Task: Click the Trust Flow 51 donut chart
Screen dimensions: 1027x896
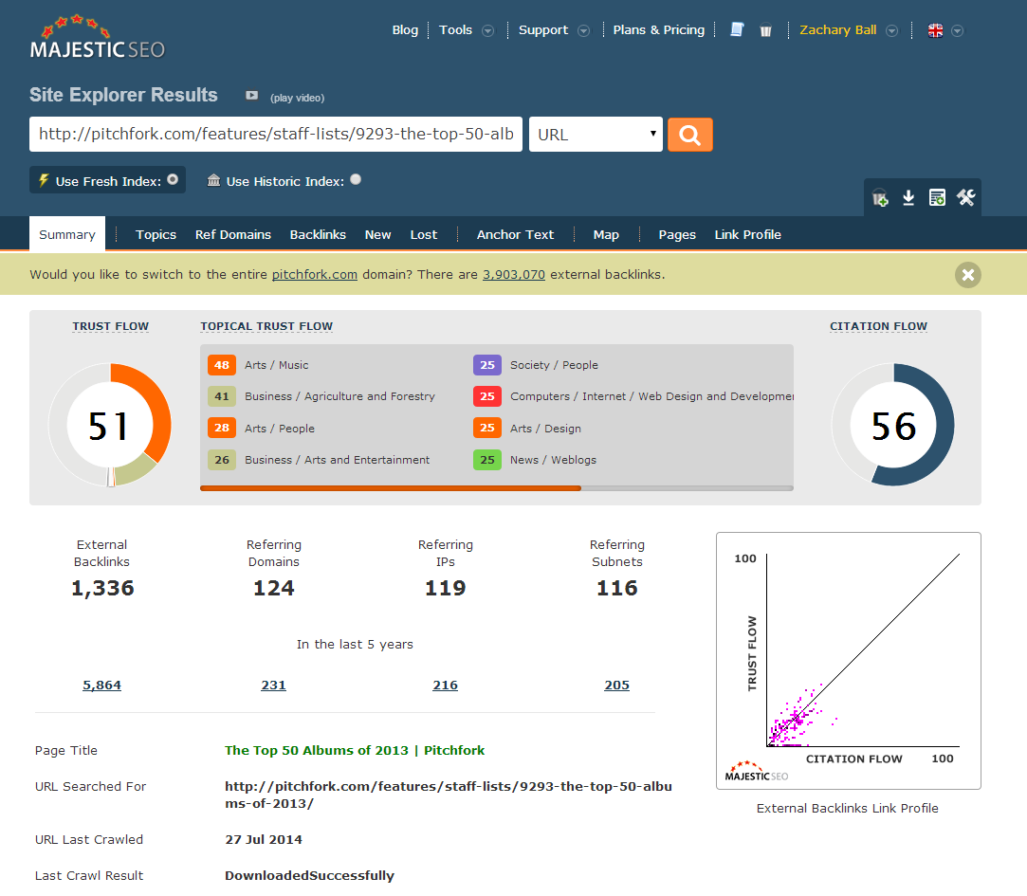Action: (109, 425)
